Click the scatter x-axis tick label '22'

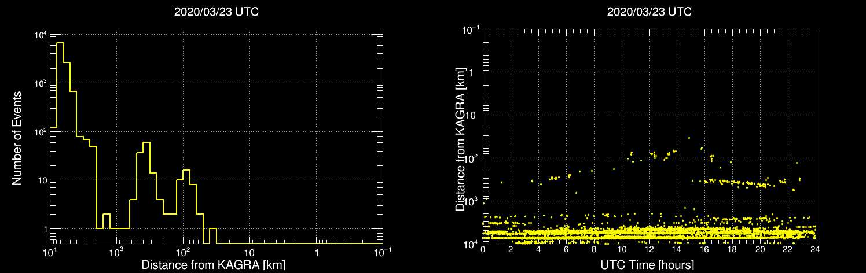[x=787, y=250]
